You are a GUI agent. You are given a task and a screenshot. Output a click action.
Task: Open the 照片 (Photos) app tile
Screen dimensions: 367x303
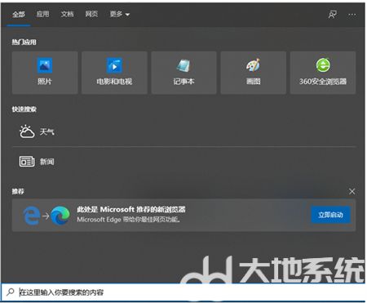point(45,73)
